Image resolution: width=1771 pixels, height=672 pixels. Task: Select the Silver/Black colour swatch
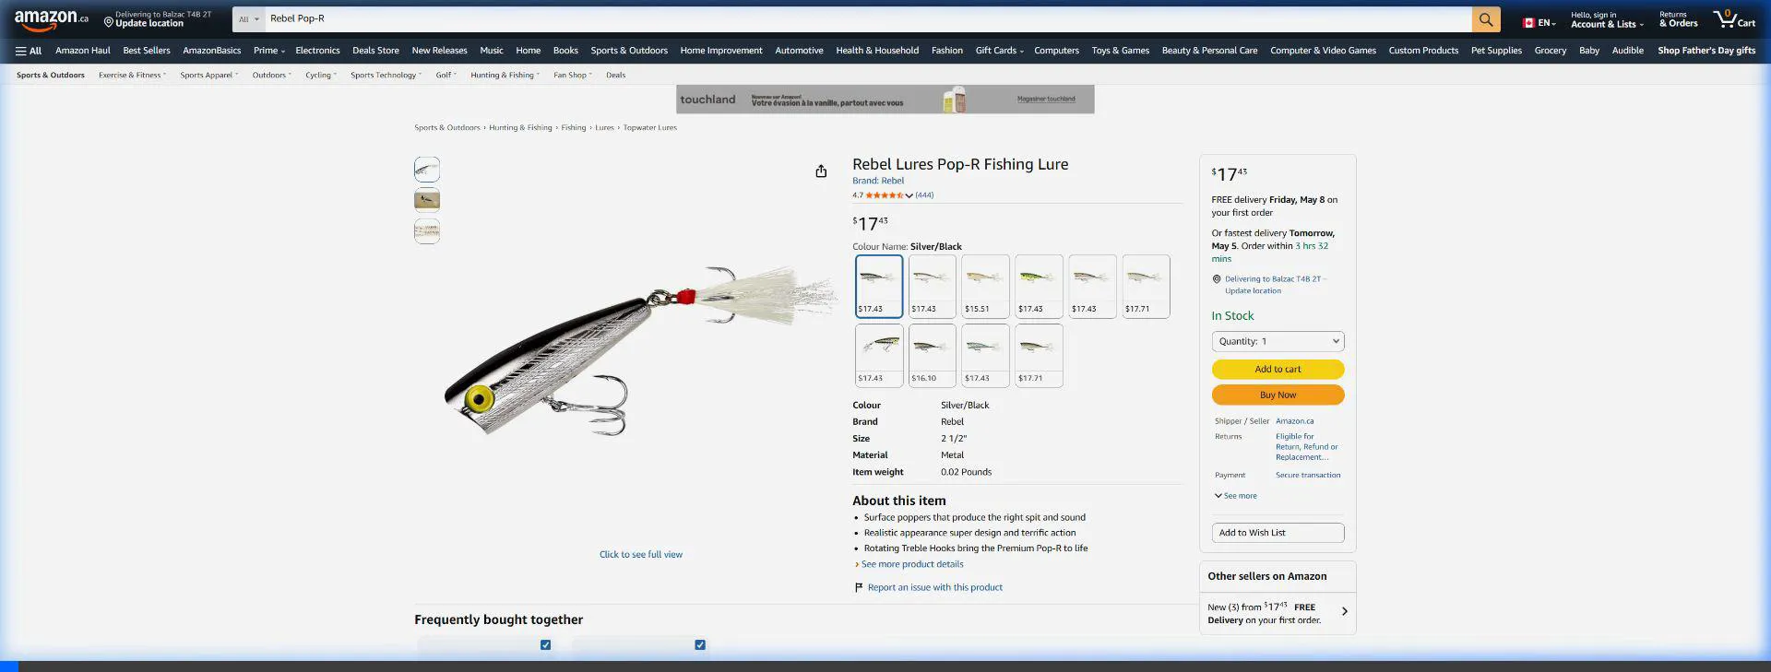pos(879,287)
